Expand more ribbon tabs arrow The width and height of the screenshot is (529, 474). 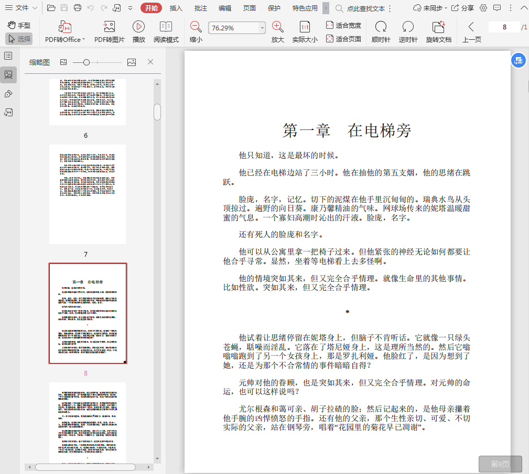click(326, 8)
